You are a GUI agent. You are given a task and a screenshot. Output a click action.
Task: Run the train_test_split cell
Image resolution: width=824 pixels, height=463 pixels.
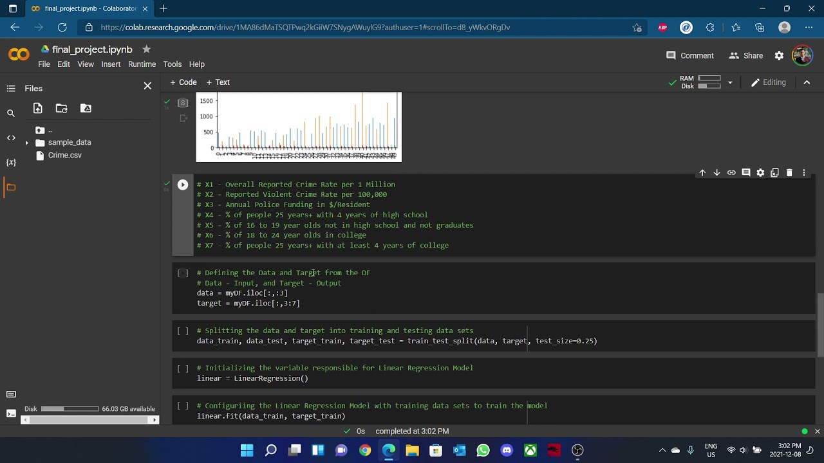[183, 331]
